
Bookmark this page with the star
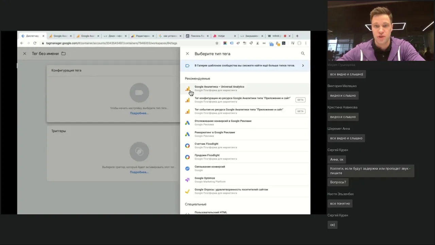(217, 43)
